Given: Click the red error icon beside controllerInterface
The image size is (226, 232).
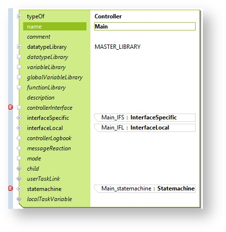Looking at the screenshot, I should pyautogui.click(x=11, y=107).
